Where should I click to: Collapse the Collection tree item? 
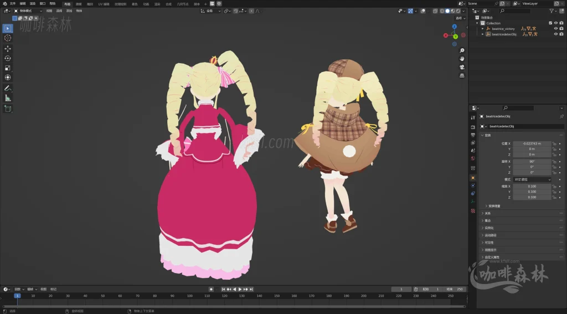477,23
